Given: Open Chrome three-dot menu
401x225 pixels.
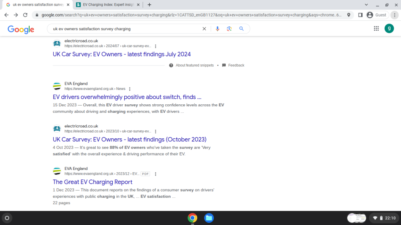Looking at the screenshot, I should tap(395, 15).
